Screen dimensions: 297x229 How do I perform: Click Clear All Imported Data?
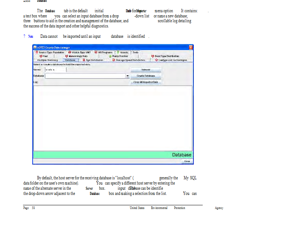click(146, 82)
